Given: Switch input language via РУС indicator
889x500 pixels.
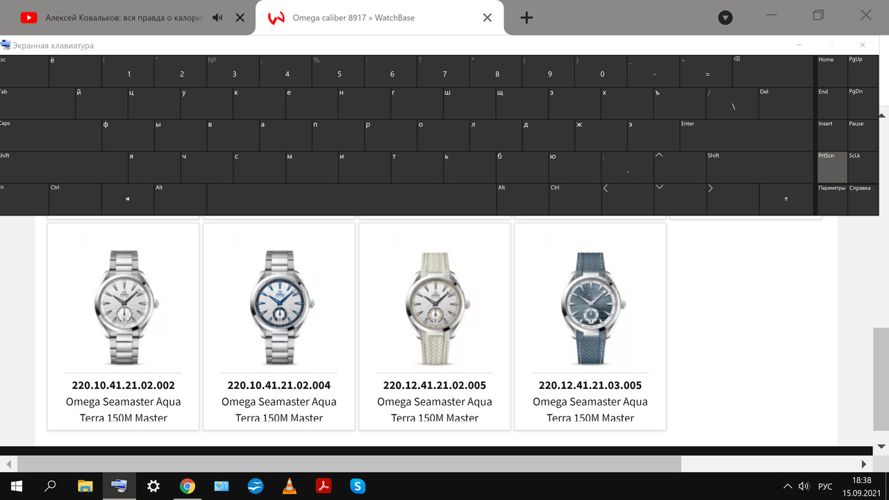Looking at the screenshot, I should pyautogui.click(x=826, y=486).
